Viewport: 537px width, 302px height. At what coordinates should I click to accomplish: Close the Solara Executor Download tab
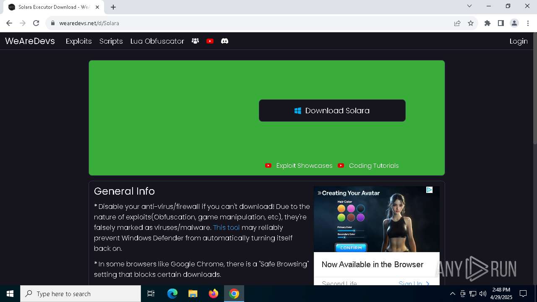pos(97,7)
